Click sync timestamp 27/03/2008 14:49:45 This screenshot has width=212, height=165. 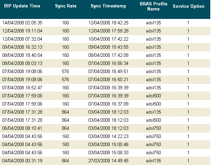(x=108, y=161)
